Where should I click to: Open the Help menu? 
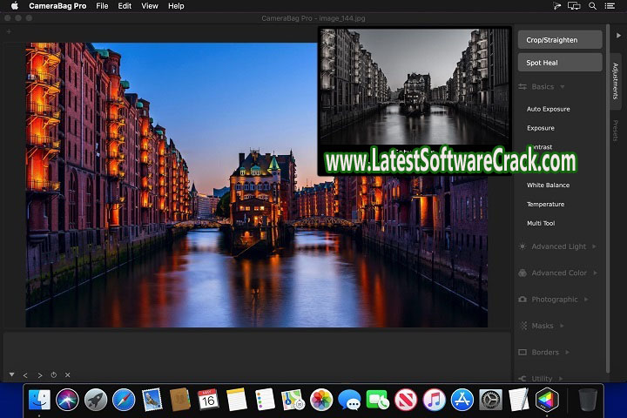tap(176, 6)
